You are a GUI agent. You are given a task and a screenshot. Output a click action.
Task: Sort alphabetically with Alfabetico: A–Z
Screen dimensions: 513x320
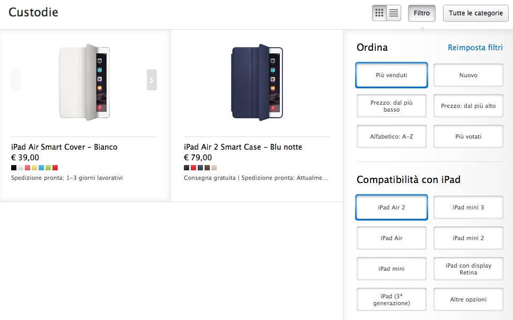click(x=392, y=136)
